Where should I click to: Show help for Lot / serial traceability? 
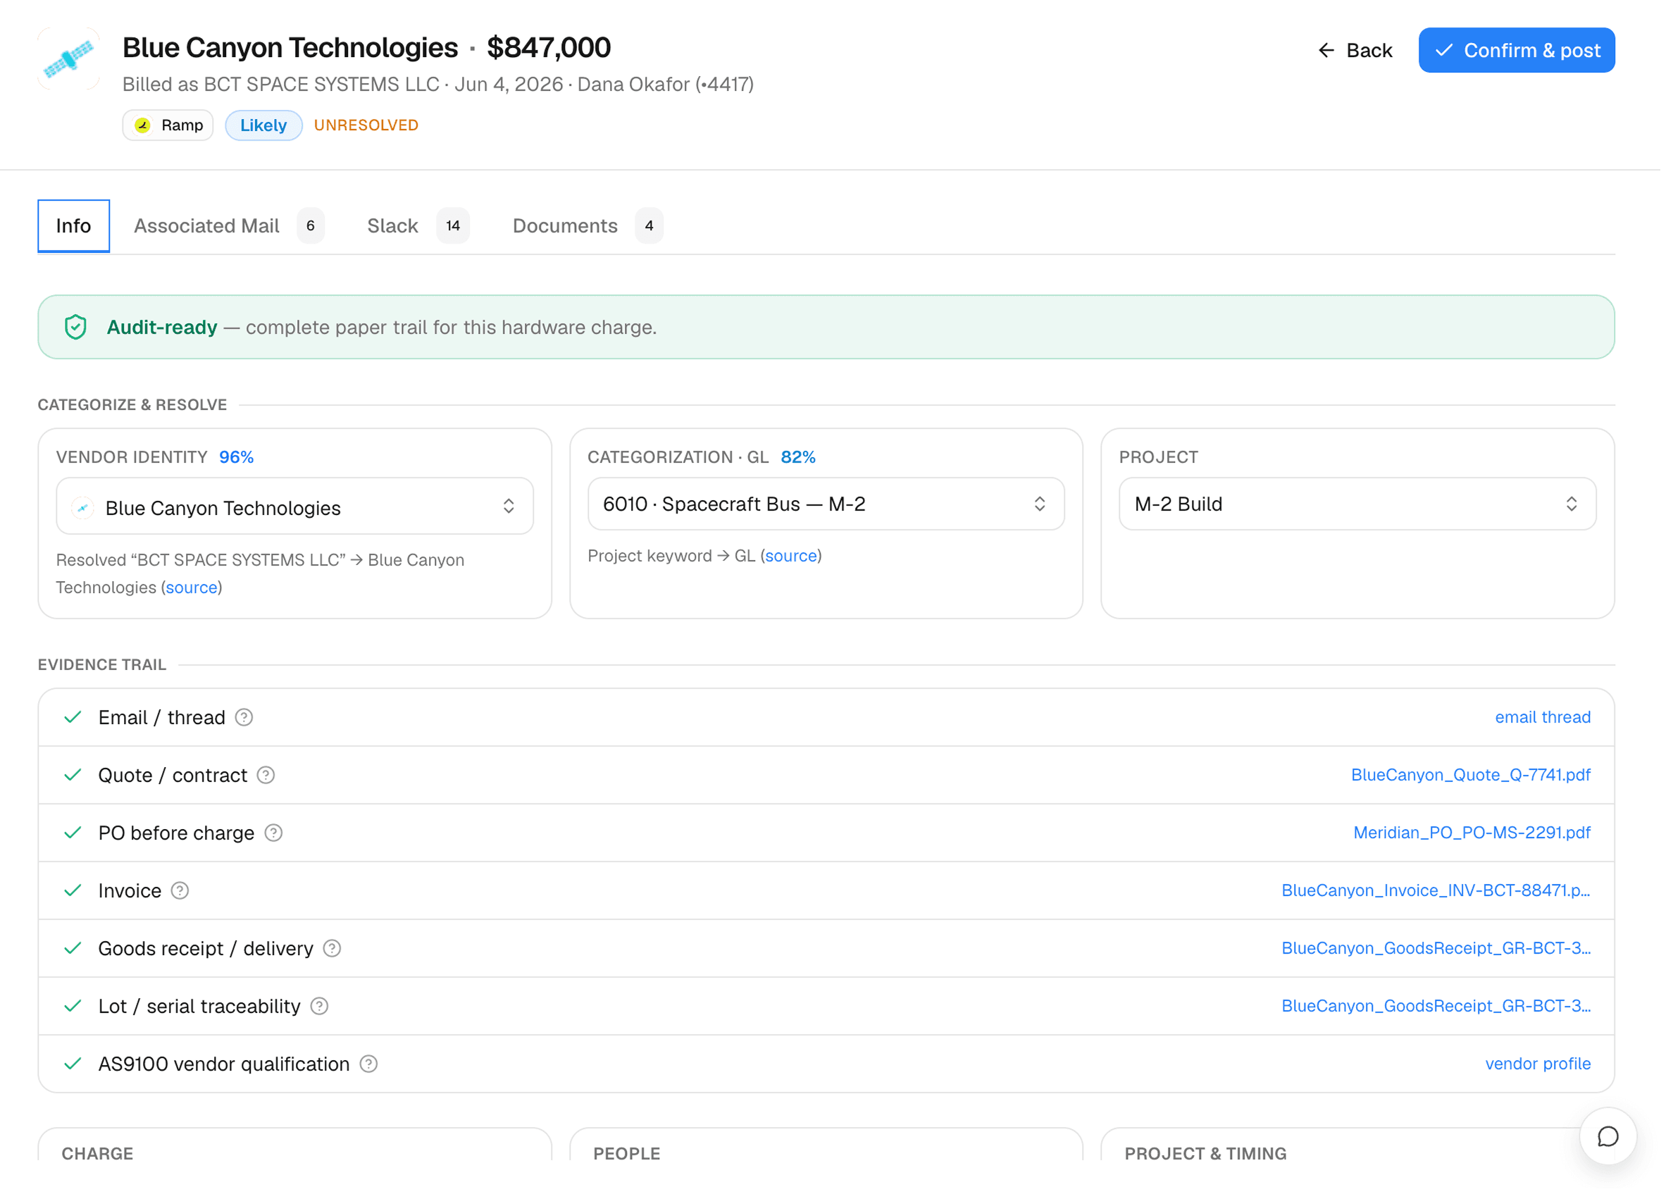click(x=319, y=1007)
